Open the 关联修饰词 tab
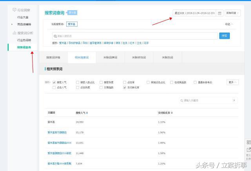 139,58
